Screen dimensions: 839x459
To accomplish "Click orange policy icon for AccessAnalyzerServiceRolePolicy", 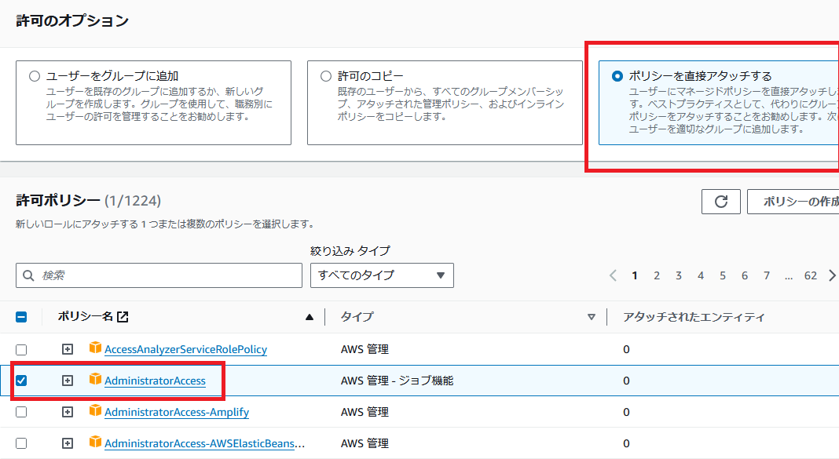I will pyautogui.click(x=95, y=348).
